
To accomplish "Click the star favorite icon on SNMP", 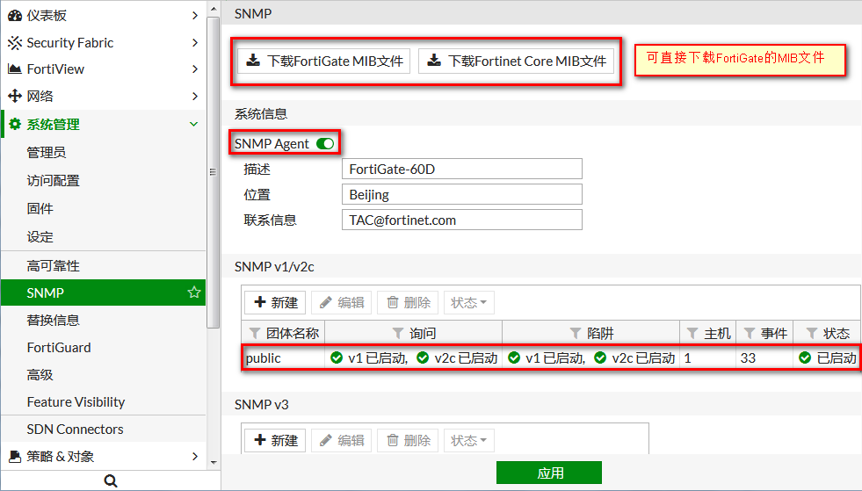I will (x=193, y=292).
